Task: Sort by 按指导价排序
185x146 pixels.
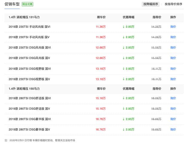Action: click(x=173, y=4)
